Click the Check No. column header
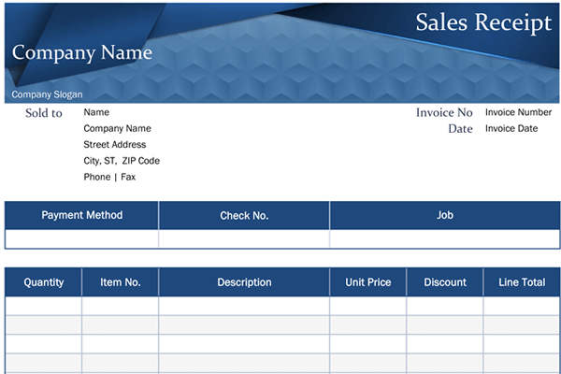 (244, 215)
